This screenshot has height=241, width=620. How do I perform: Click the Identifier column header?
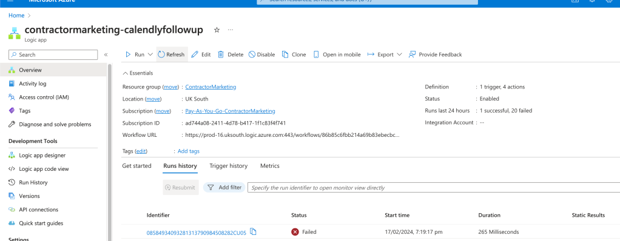click(x=158, y=216)
